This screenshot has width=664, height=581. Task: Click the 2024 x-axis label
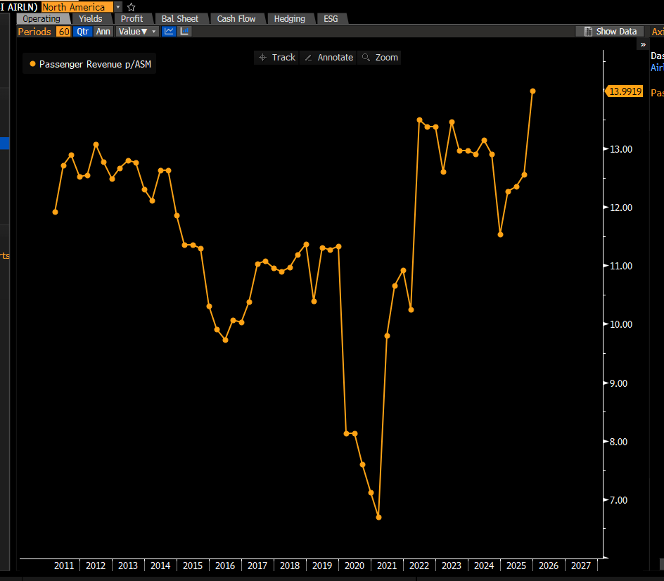pyautogui.click(x=484, y=566)
